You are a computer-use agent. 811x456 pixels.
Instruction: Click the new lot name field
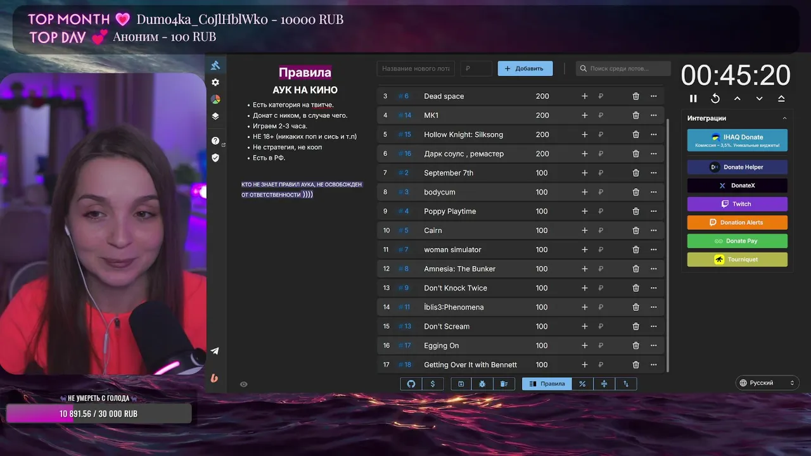416,68
